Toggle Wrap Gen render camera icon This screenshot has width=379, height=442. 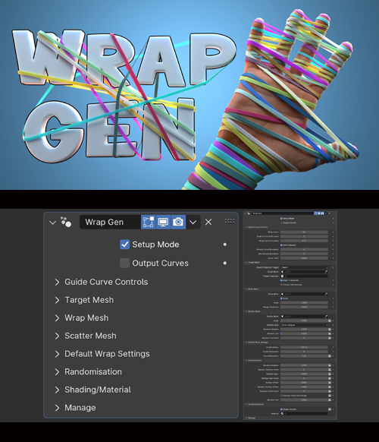178,222
